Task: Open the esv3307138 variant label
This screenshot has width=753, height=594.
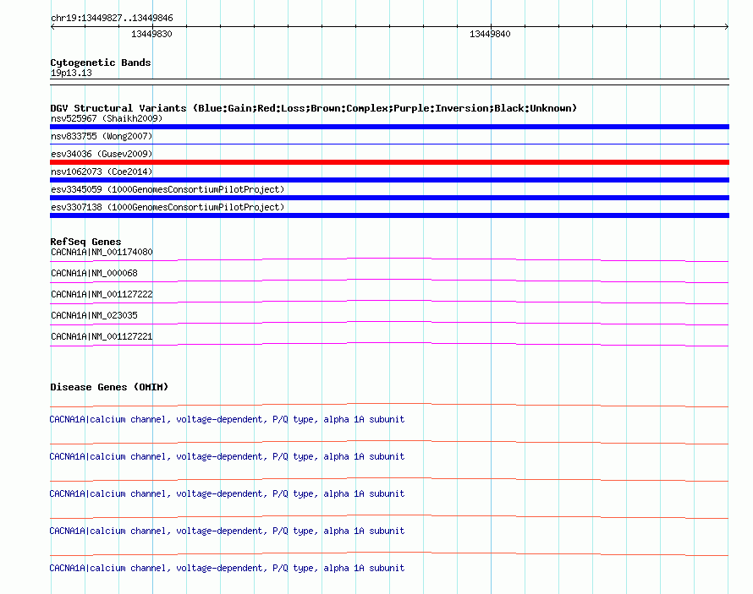Action: (168, 207)
